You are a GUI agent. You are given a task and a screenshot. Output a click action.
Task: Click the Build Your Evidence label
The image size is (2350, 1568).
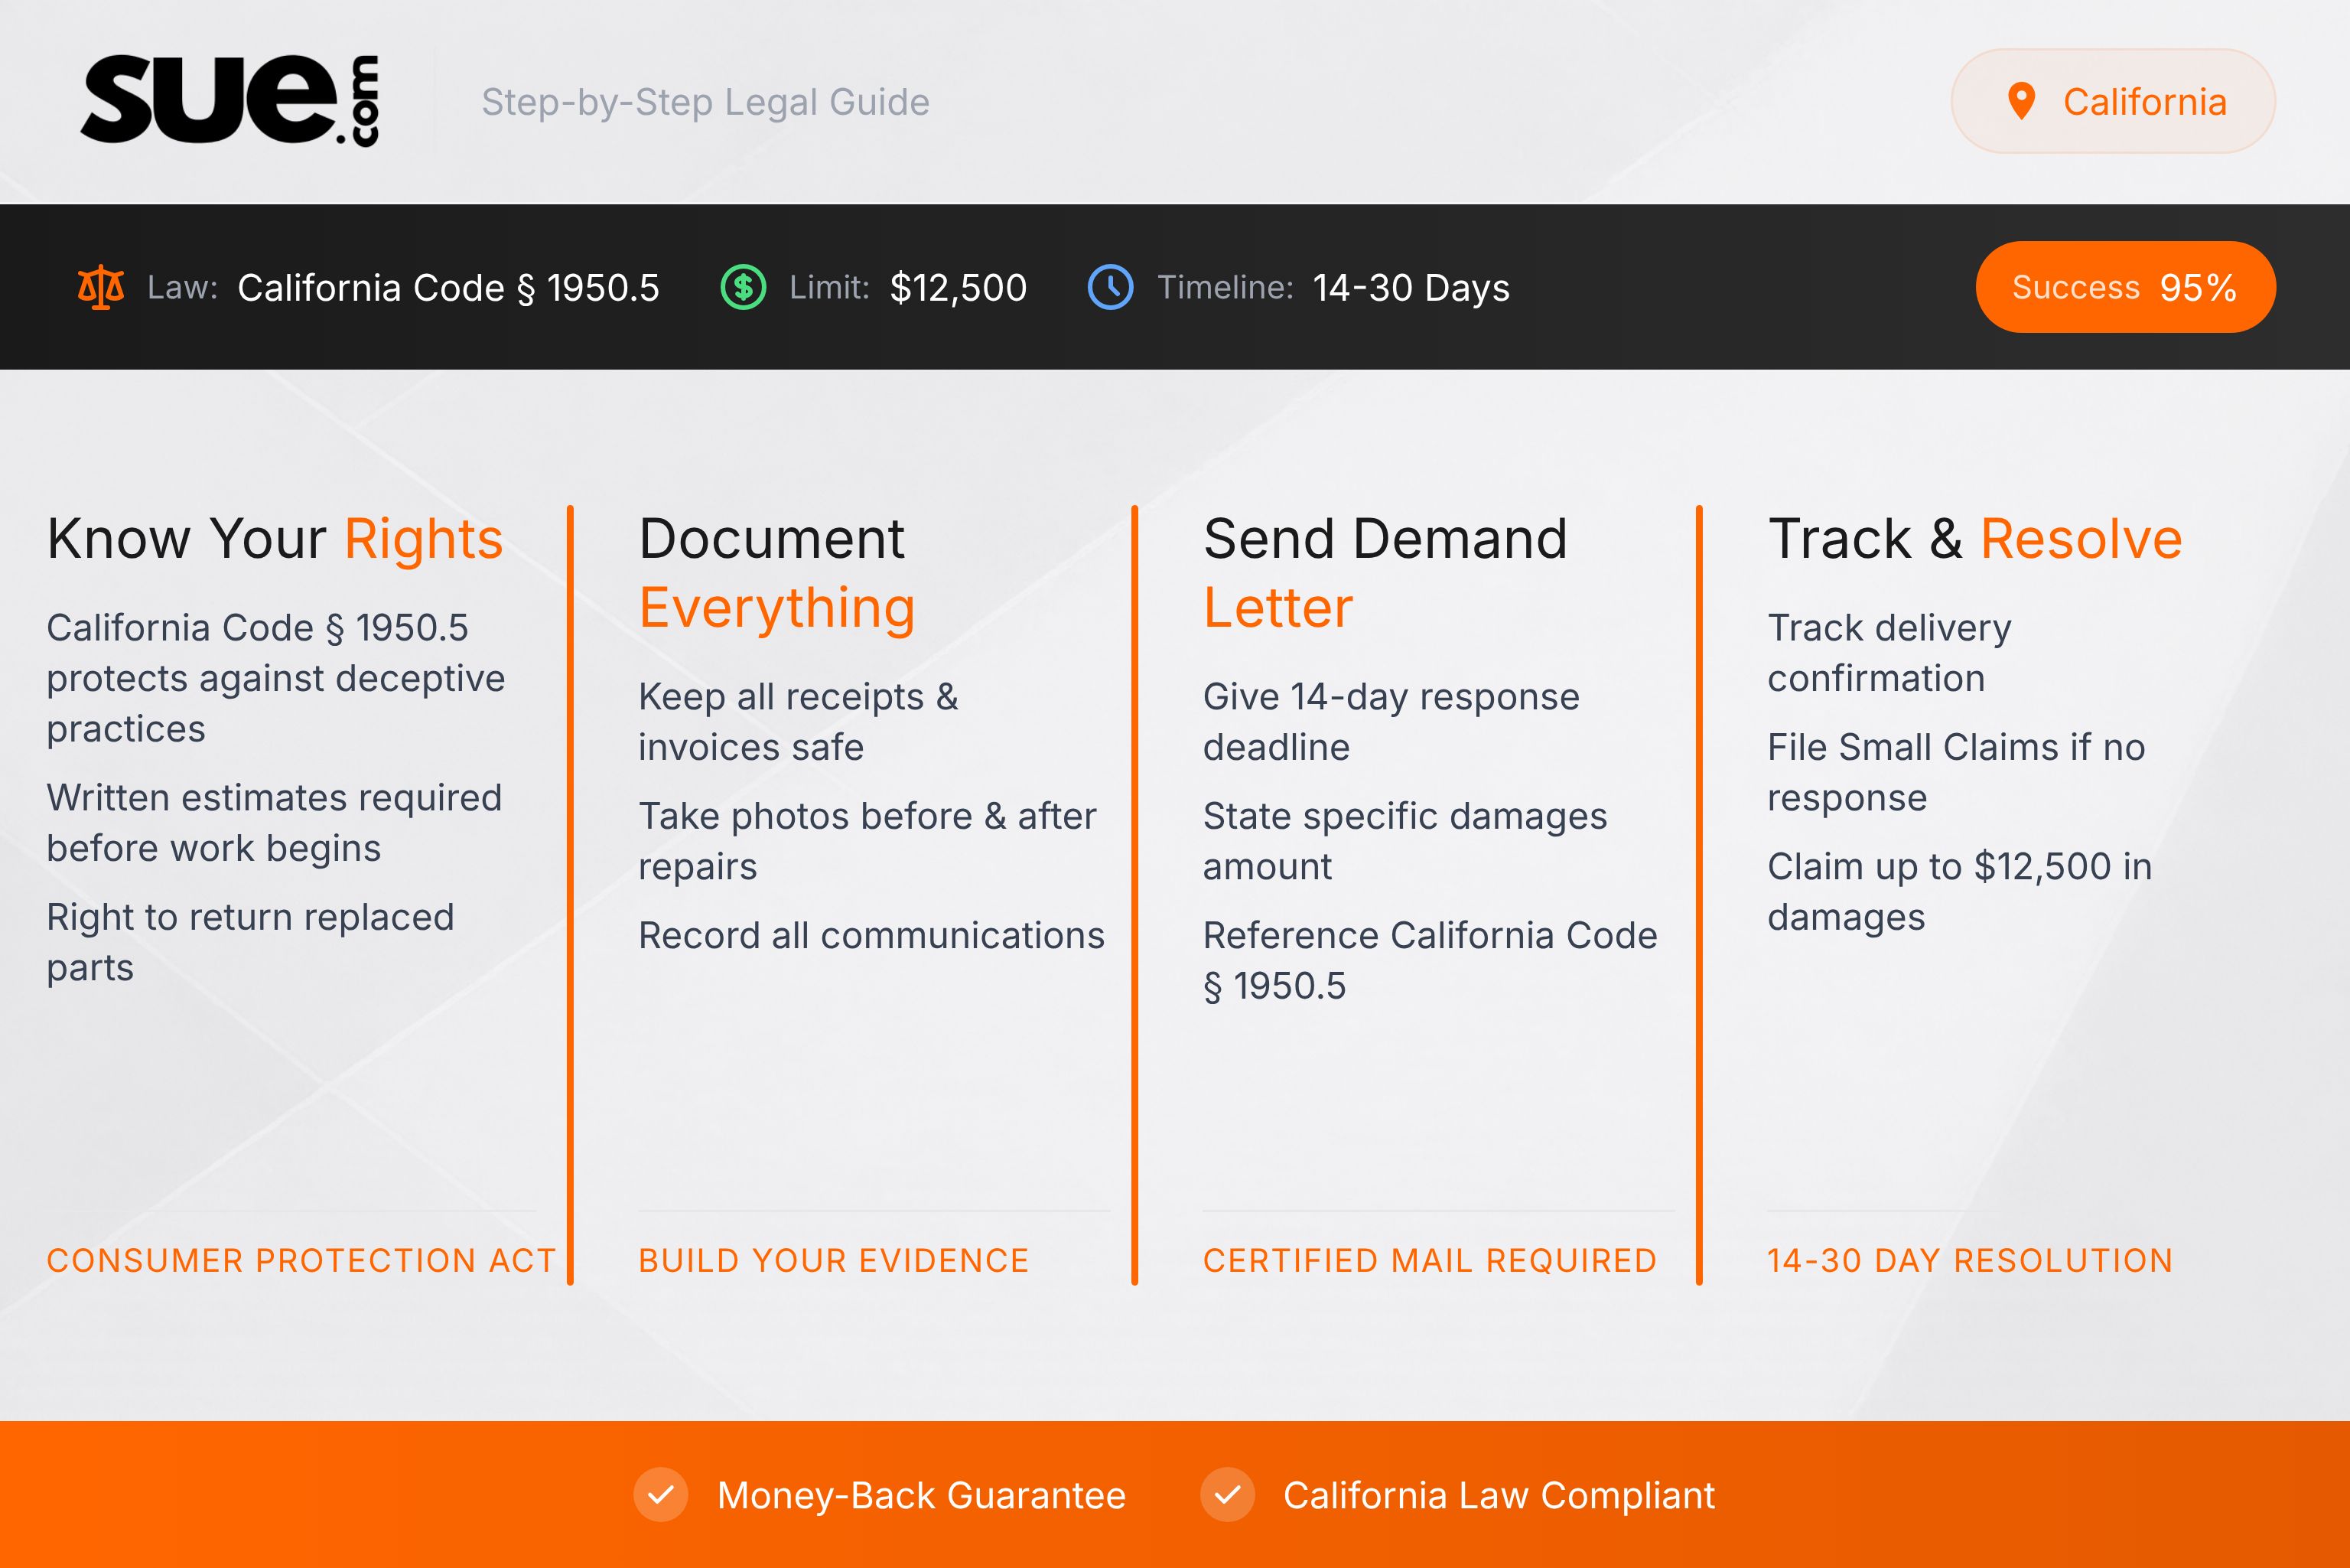click(834, 1260)
